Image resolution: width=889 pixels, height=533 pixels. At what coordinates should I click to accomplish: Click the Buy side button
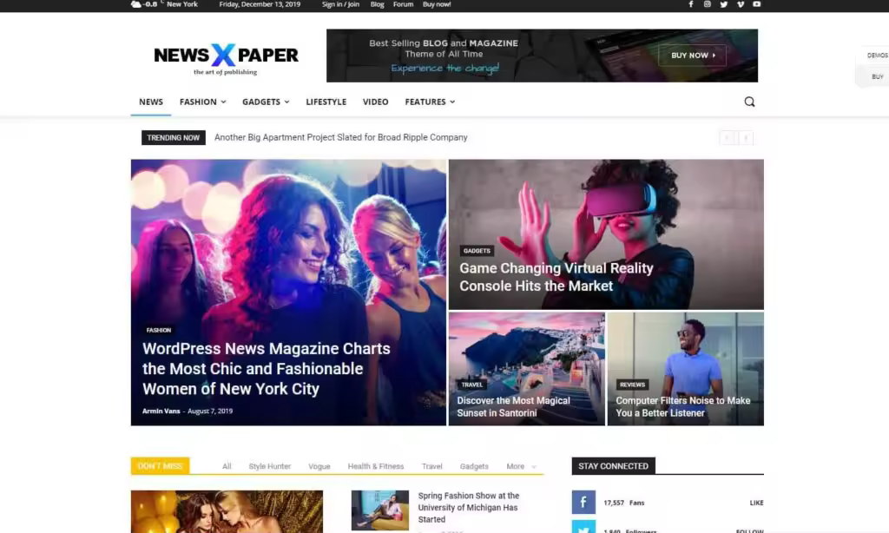[878, 76]
